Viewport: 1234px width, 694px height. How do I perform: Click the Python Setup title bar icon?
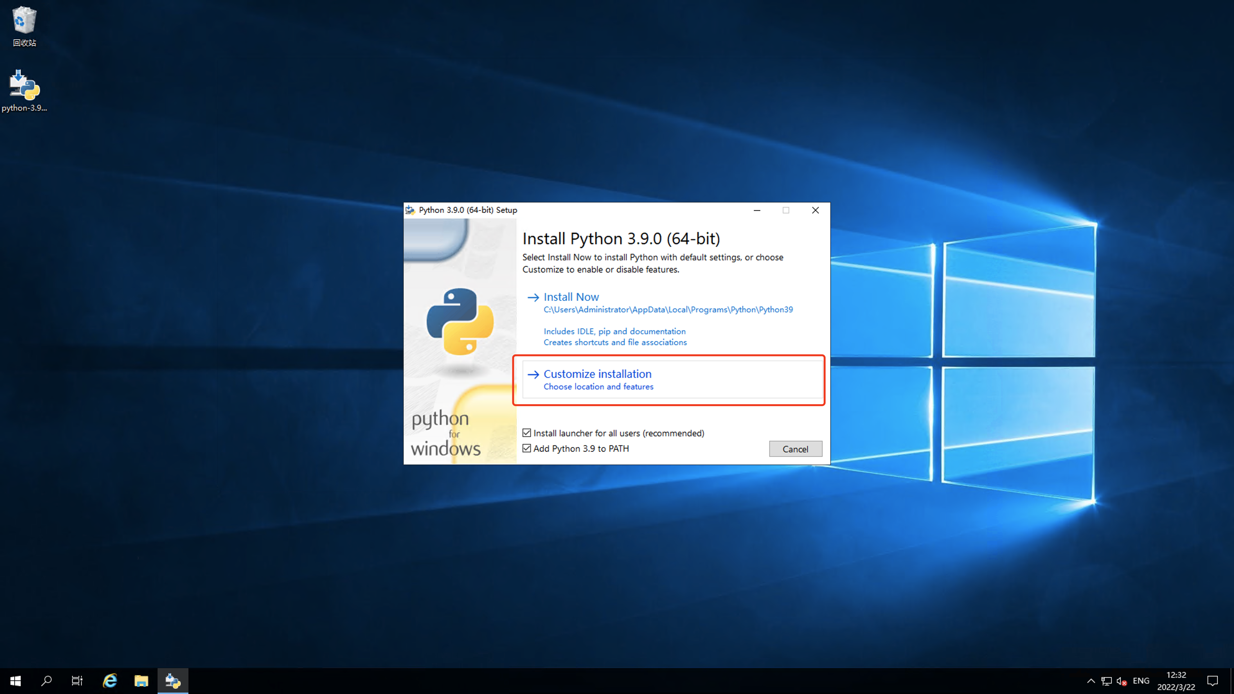tap(410, 210)
